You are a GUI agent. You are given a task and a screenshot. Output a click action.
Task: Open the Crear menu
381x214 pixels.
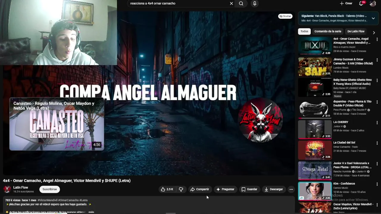click(x=346, y=3)
